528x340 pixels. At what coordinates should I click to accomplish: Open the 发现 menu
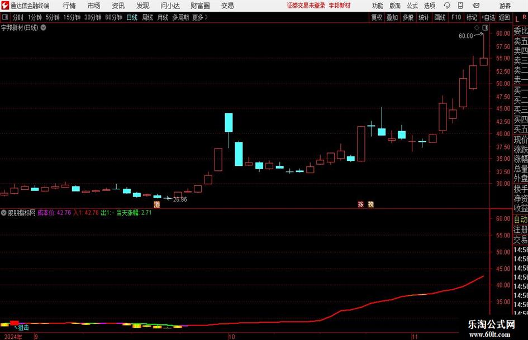[143, 6]
